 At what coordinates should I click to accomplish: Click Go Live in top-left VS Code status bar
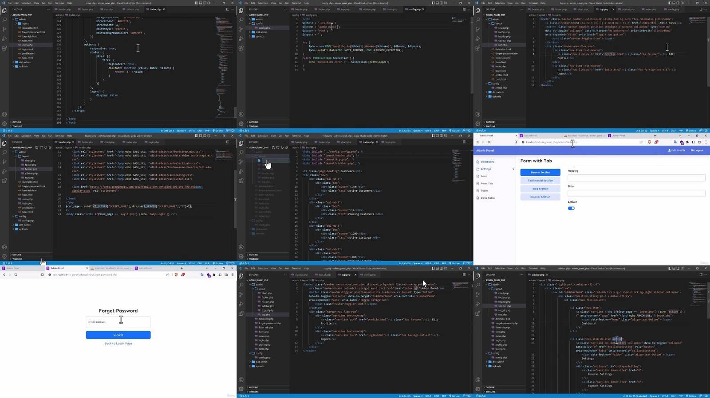pyautogui.click(x=218, y=131)
